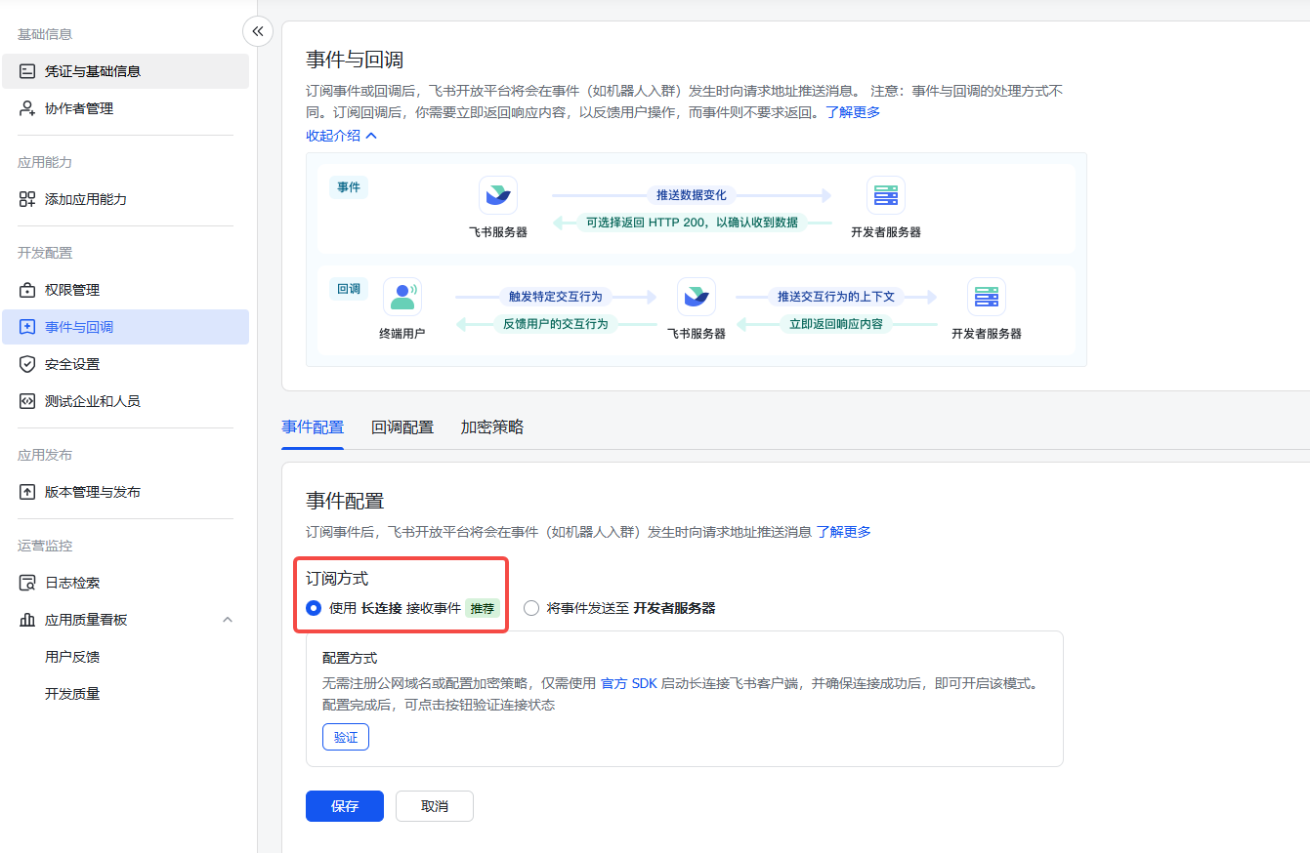The image size is (1310, 853).
Task: Click the 事件与回调 sidebar icon
Action: [27, 327]
